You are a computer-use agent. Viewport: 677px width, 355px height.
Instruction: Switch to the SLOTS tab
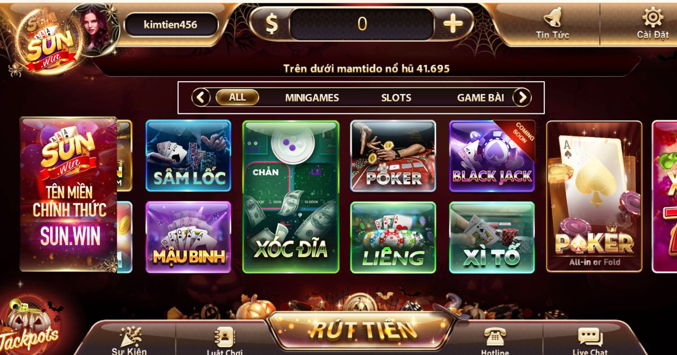click(x=396, y=97)
